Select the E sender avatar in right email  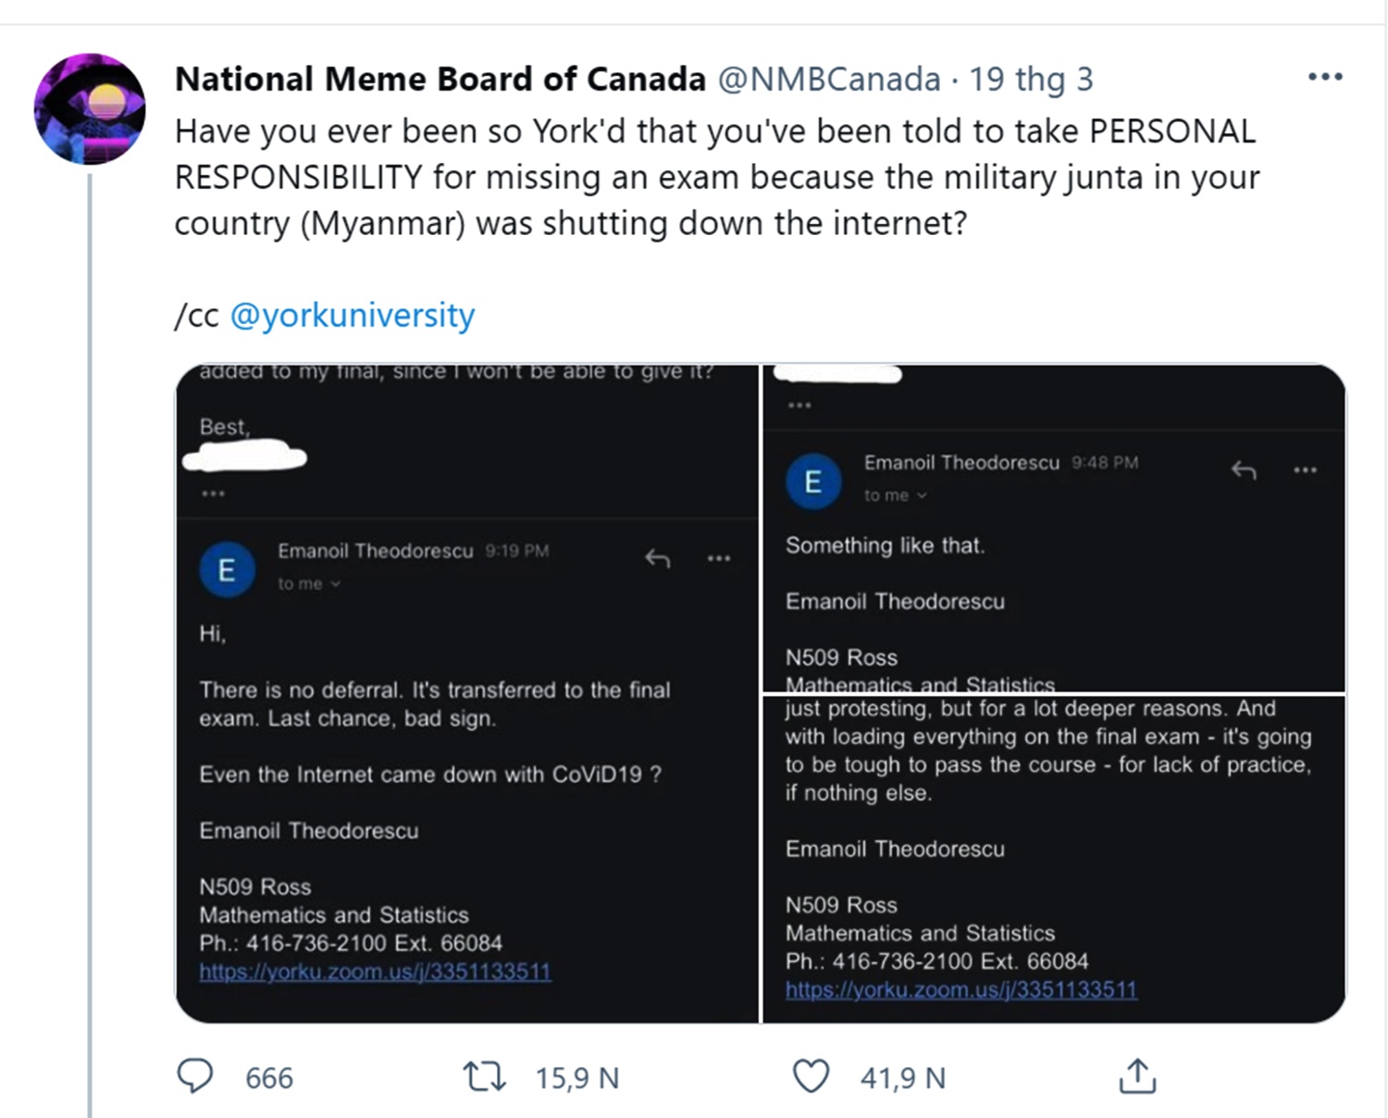813,481
